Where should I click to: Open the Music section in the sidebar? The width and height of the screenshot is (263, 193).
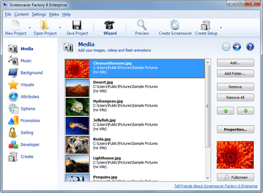[x=13, y=61]
